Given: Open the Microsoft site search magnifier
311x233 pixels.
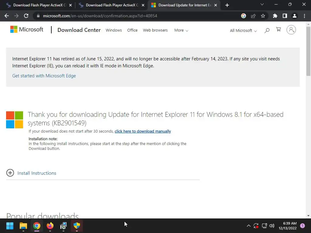Looking at the screenshot, I should point(267,30).
